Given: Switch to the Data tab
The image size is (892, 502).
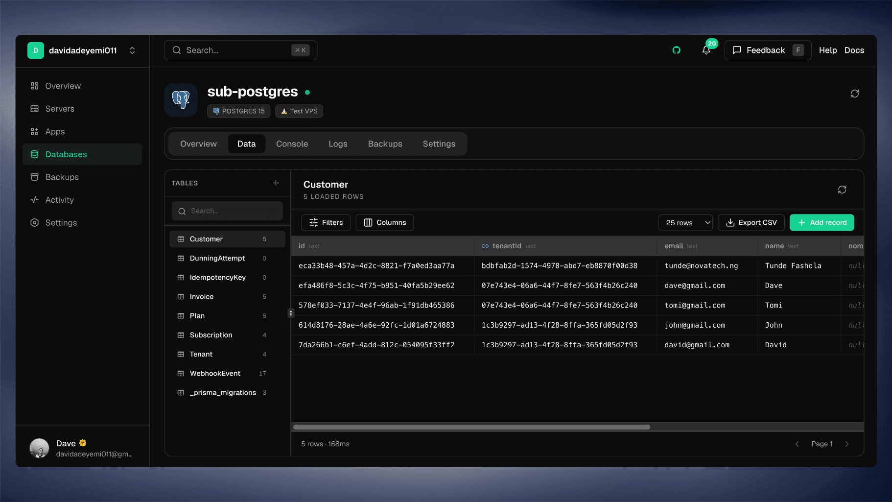Looking at the screenshot, I should pos(246,143).
